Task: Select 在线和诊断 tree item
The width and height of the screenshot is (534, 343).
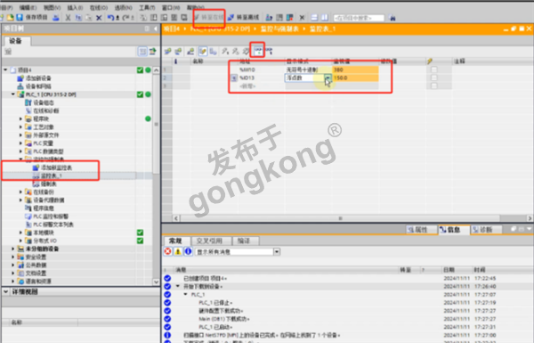Action: pos(42,110)
